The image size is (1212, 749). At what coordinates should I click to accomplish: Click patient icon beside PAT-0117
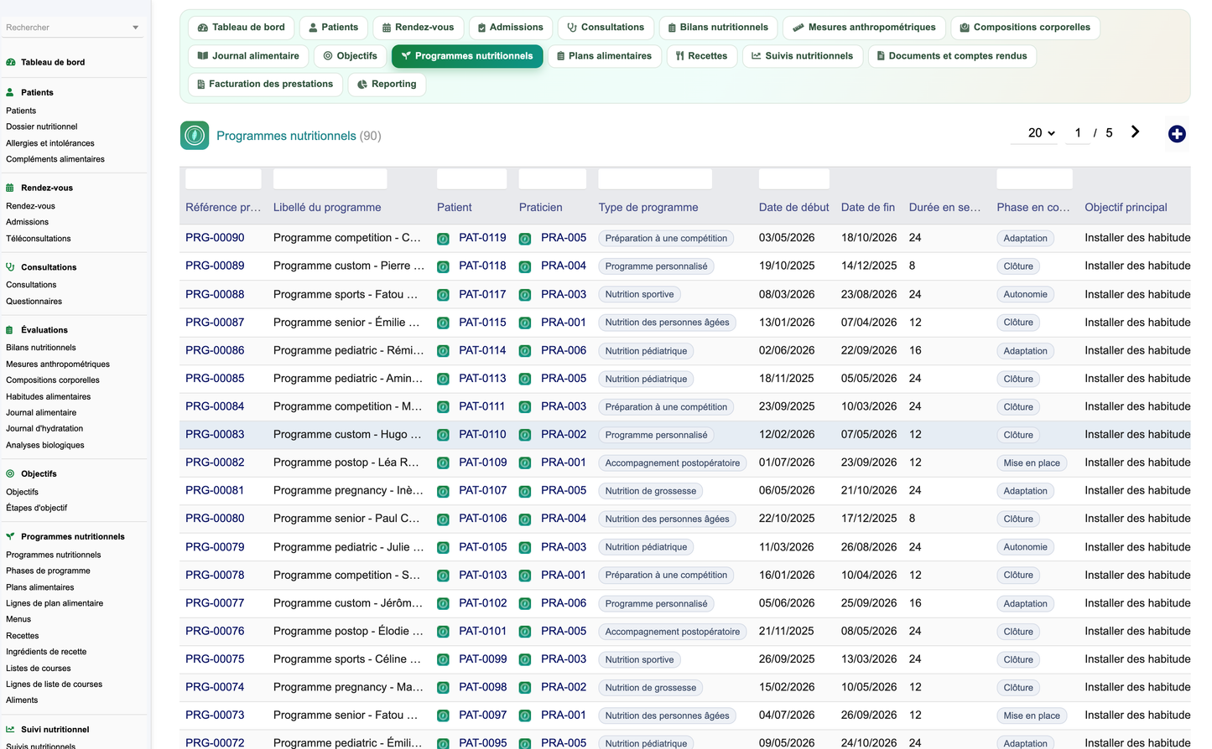pos(443,295)
